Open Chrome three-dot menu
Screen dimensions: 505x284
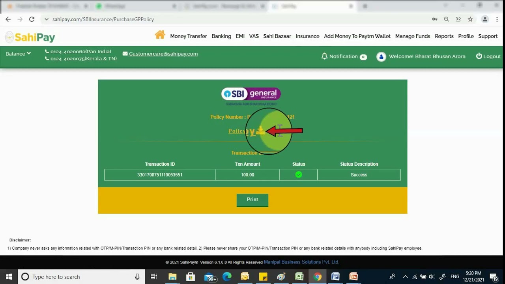point(497,19)
